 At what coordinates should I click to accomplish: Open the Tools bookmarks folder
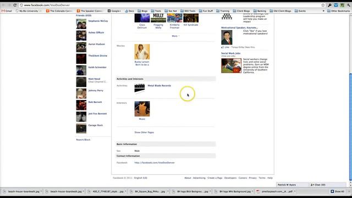coord(156,11)
